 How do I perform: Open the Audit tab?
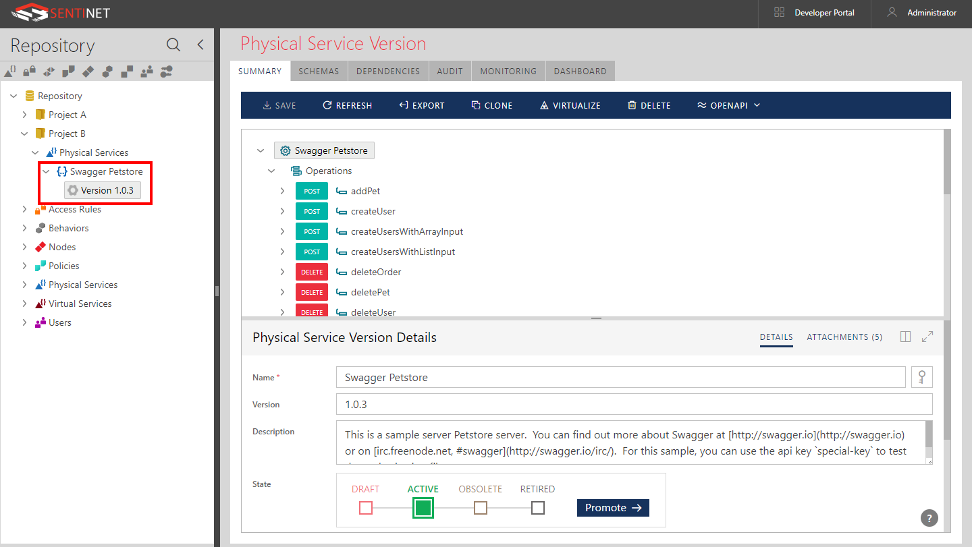(x=450, y=71)
